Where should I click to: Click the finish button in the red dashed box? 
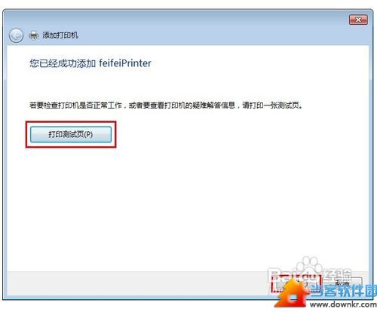[296, 283]
